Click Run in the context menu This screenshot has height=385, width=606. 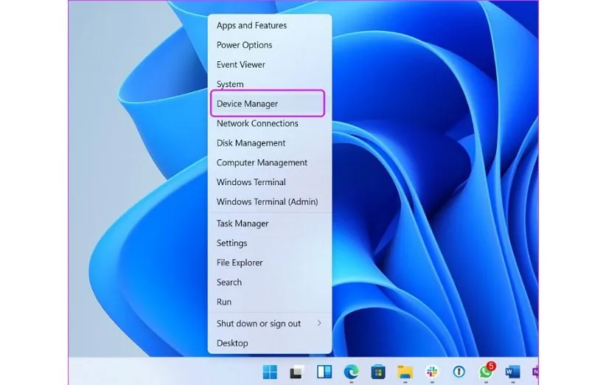(x=224, y=302)
